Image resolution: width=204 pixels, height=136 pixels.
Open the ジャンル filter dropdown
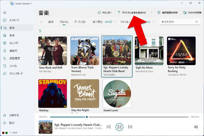[148, 22]
